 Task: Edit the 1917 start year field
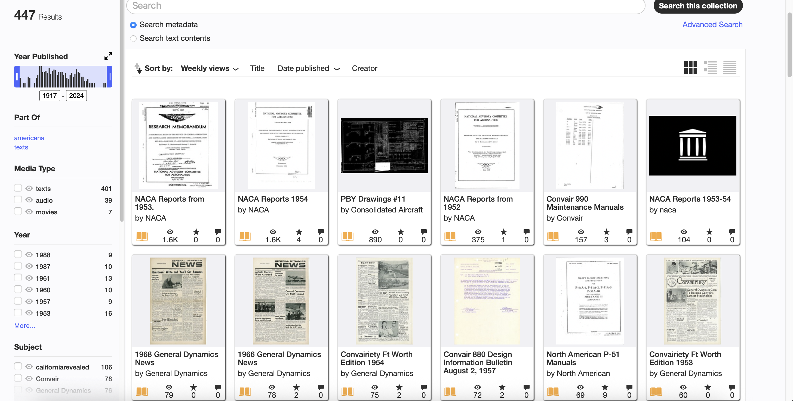pos(50,96)
